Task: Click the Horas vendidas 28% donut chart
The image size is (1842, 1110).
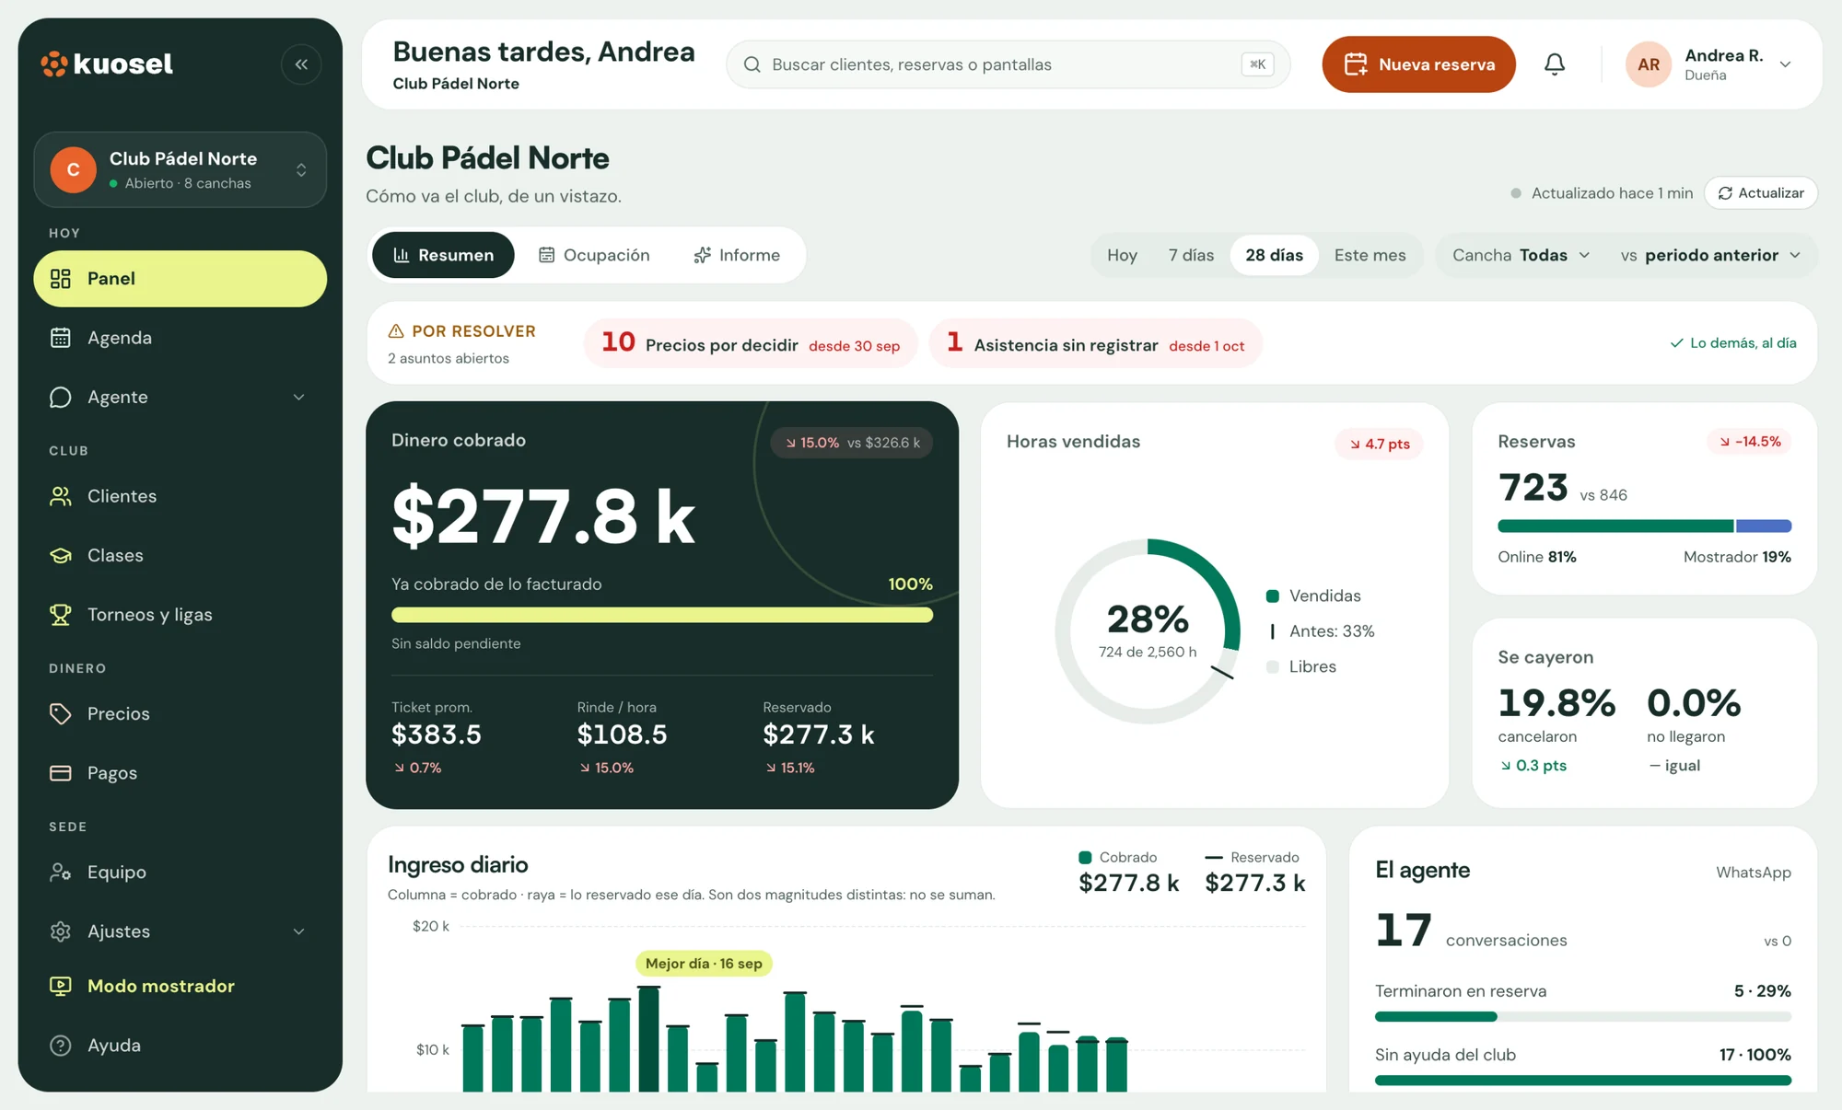Action: click(x=1148, y=631)
